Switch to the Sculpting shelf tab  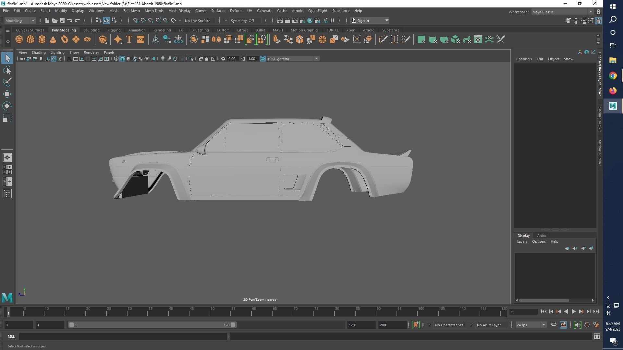[x=92, y=30]
